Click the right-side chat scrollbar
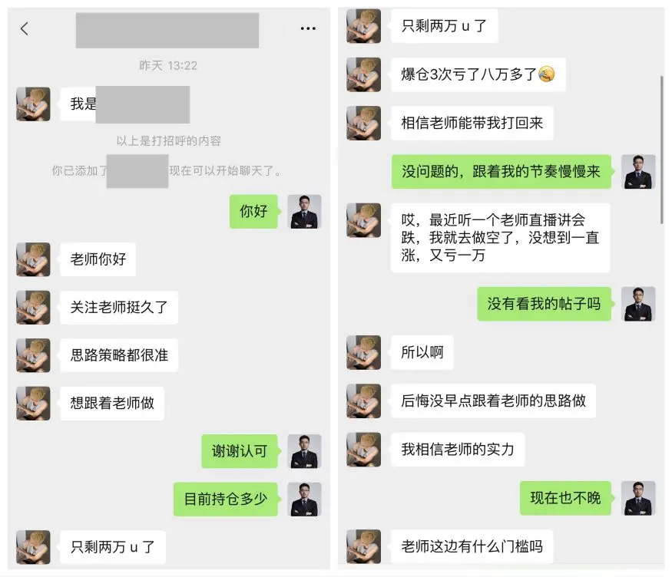The width and height of the screenshot is (672, 577). point(662,150)
